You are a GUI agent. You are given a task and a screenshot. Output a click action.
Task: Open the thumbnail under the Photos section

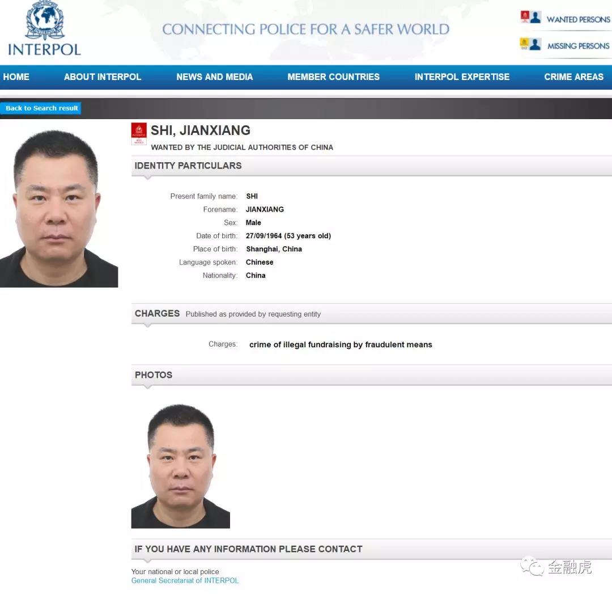click(x=180, y=465)
